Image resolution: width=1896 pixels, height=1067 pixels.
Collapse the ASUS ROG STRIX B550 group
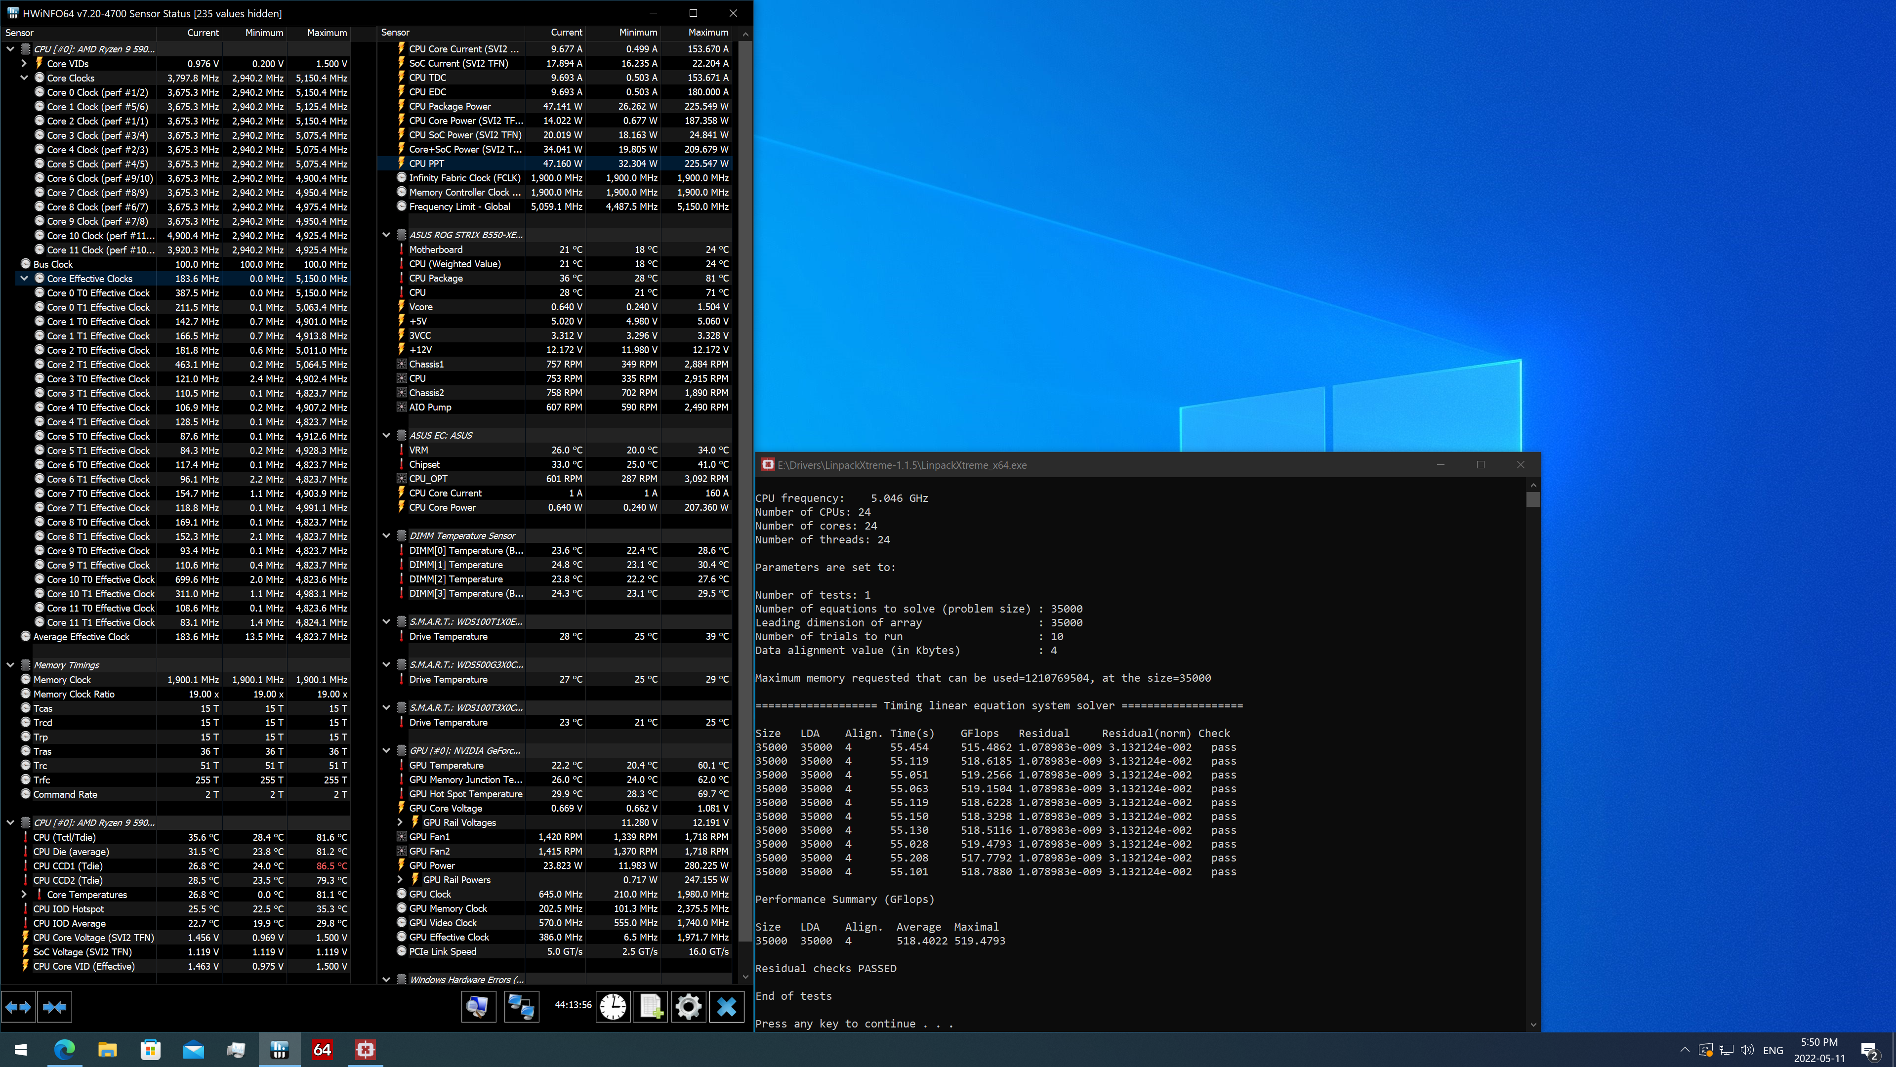click(x=386, y=236)
